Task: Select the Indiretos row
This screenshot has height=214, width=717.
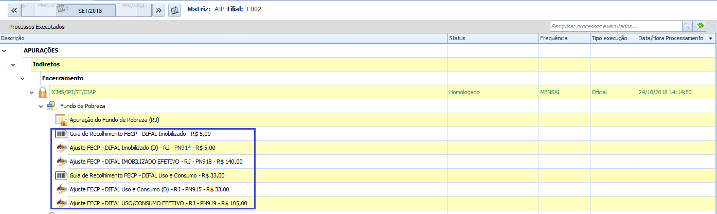Action: 358,64
